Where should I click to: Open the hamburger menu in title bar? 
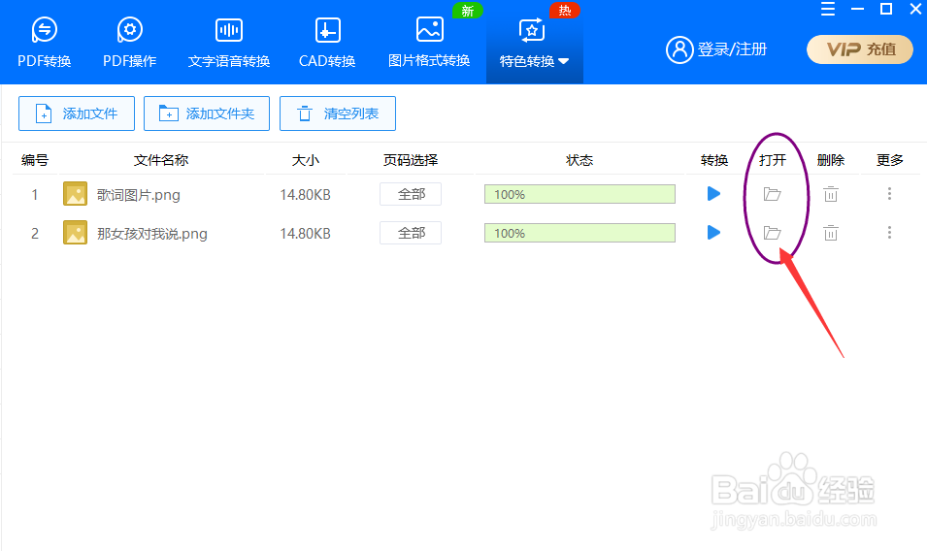(828, 9)
